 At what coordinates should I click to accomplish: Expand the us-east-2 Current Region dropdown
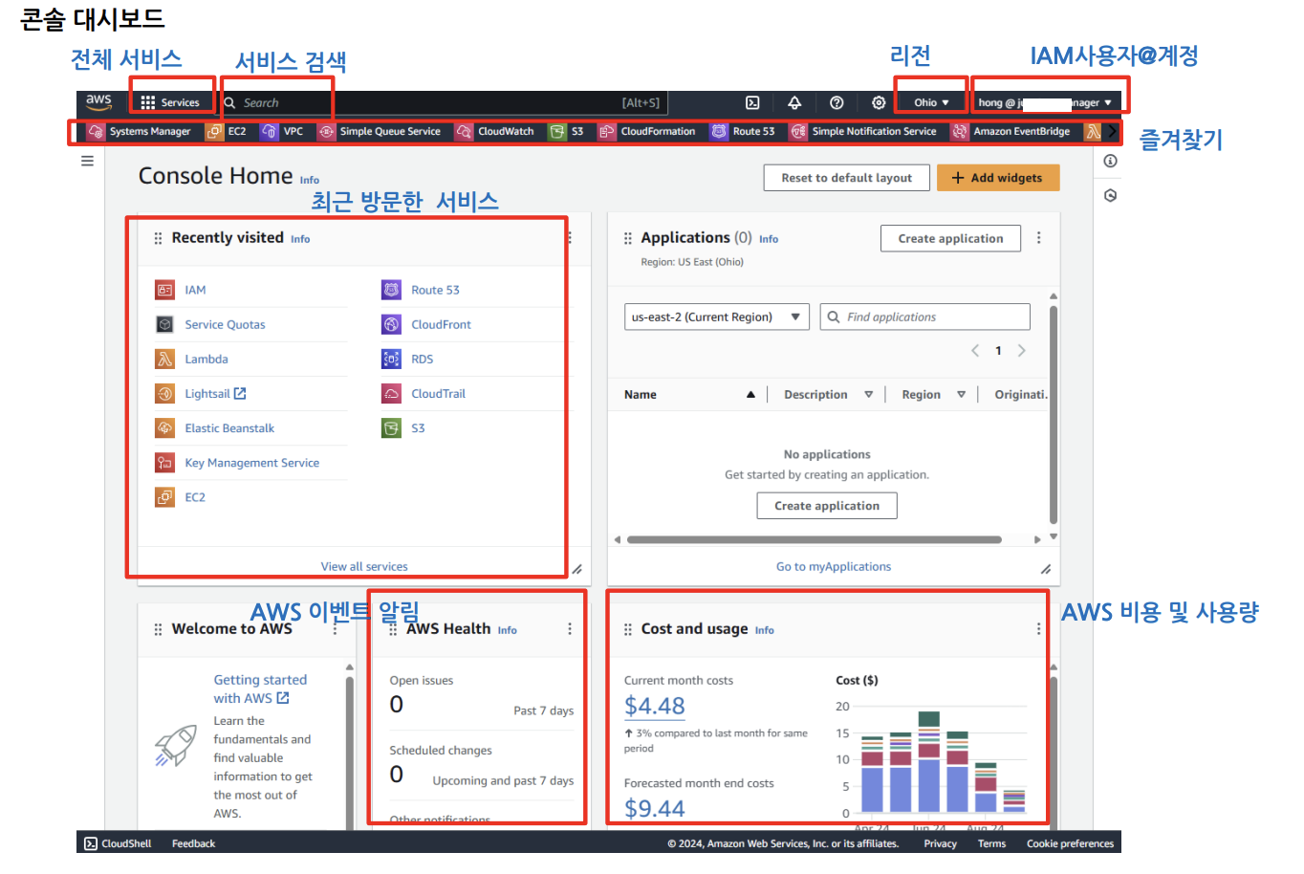pos(717,317)
